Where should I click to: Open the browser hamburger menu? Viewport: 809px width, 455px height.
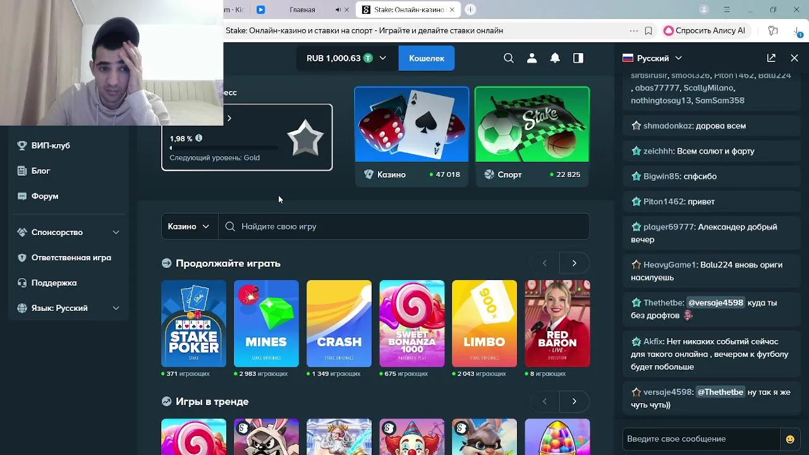click(727, 9)
